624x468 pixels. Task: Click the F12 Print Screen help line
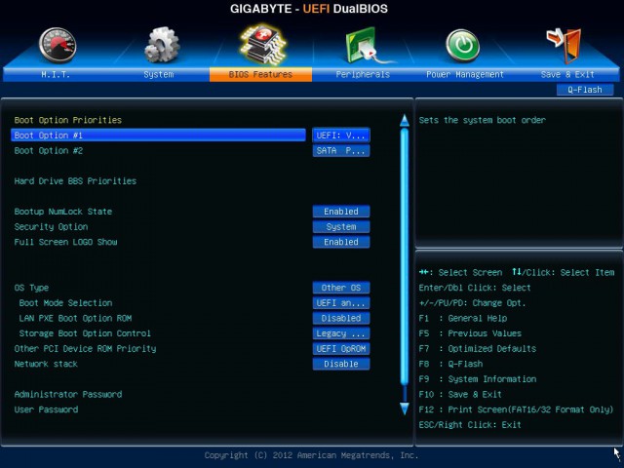(x=516, y=409)
